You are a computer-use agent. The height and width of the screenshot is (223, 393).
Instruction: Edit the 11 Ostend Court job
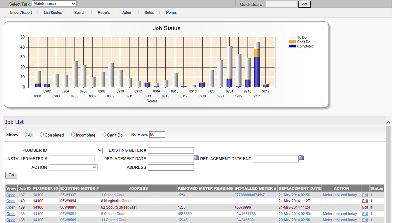coord(365,220)
